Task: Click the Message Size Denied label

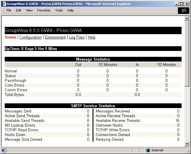Action: (x=23, y=139)
